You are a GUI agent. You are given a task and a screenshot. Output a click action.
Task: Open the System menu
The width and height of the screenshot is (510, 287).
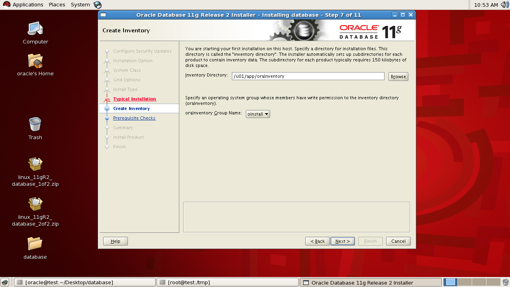pos(80,5)
